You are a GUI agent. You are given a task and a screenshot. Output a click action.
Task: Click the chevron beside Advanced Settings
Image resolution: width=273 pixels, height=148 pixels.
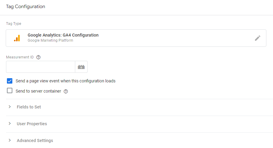(x=10, y=141)
